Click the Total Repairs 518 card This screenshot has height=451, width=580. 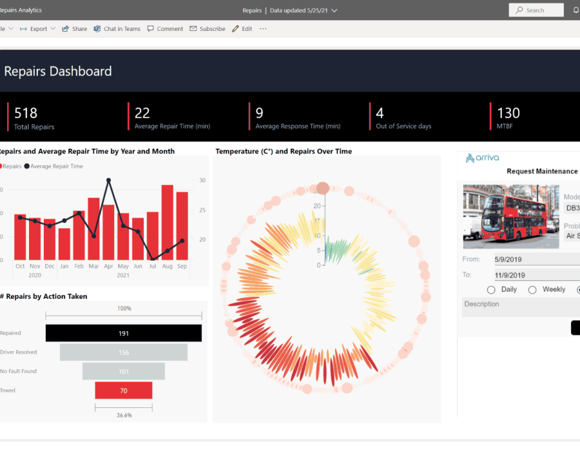34,117
